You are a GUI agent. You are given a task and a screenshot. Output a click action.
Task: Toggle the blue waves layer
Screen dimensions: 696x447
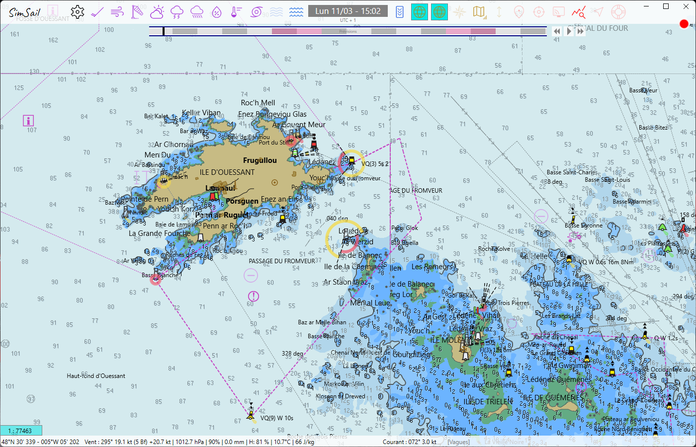(296, 12)
